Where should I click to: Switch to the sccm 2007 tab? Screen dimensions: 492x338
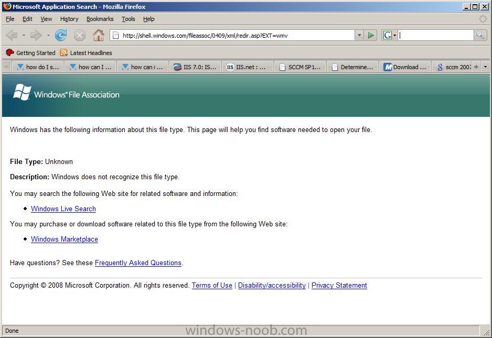(x=452, y=67)
